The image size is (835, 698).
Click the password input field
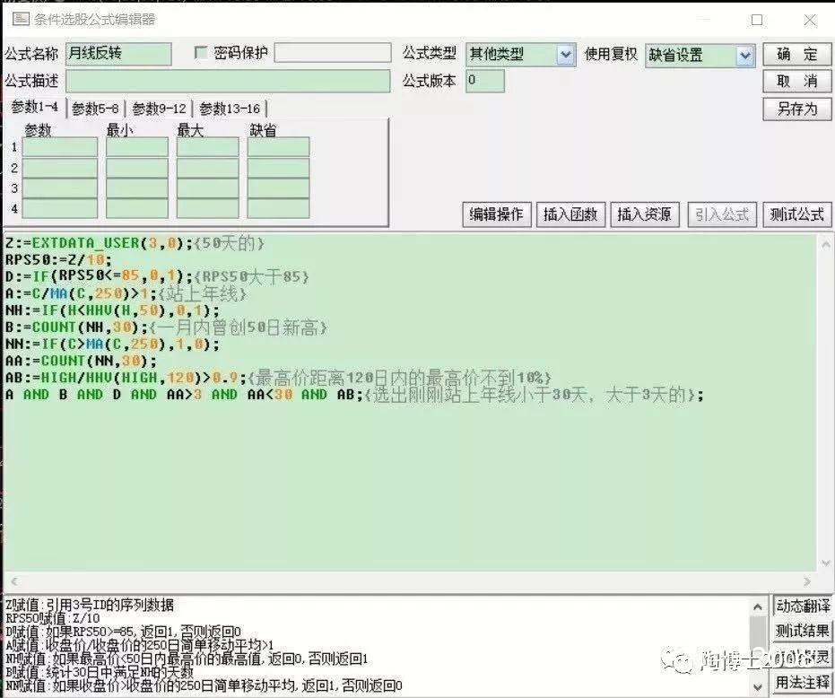[333, 53]
